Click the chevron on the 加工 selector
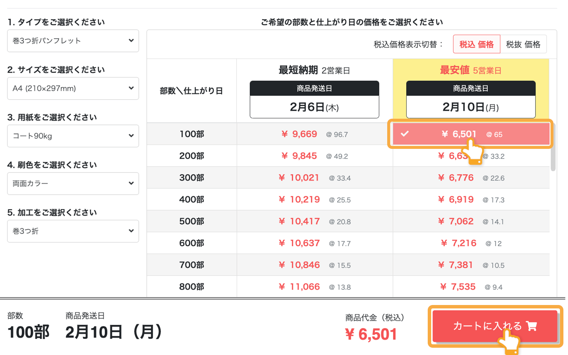This screenshot has height=355, width=568. [131, 231]
